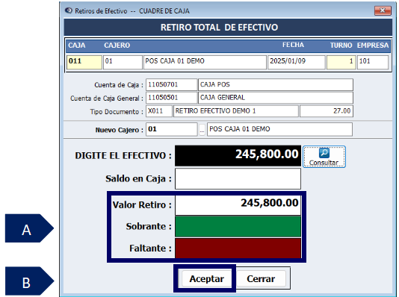
Task: Click the Fecha field 2025/01/09
Action: (x=297, y=62)
